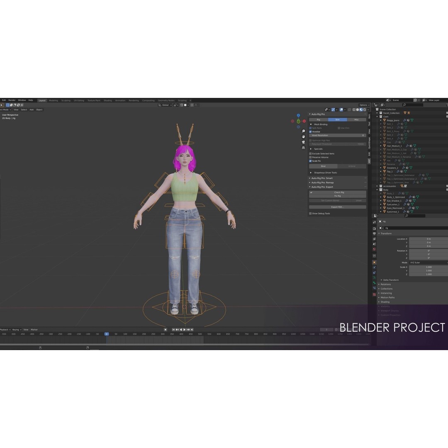Select material preview shading icon

pos(361,110)
